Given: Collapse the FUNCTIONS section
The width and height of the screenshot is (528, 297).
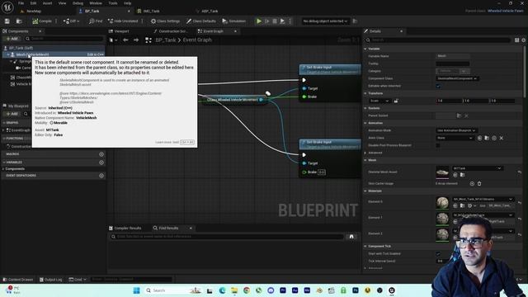Looking at the screenshot, I should click(x=4, y=139).
